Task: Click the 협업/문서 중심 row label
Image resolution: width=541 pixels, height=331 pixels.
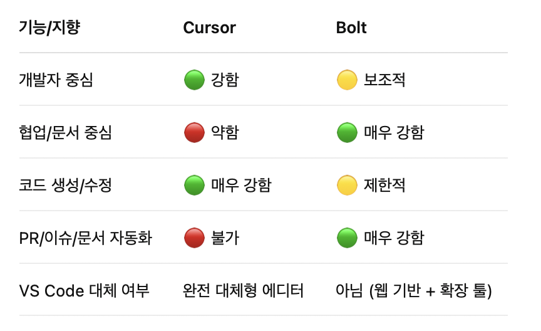Action: point(66,132)
